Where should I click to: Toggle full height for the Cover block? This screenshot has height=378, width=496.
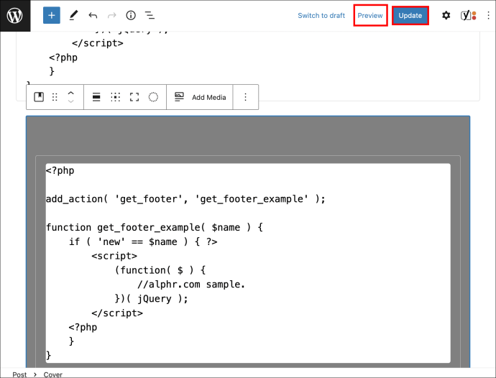click(x=134, y=97)
